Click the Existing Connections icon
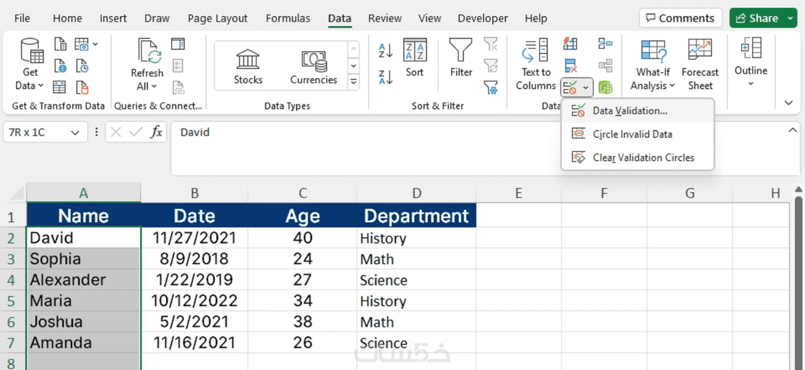The width and height of the screenshot is (805, 370). point(82,86)
